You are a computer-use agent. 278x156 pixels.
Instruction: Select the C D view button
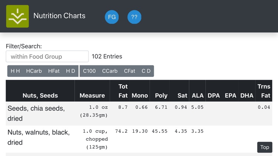pyautogui.click(x=146, y=71)
